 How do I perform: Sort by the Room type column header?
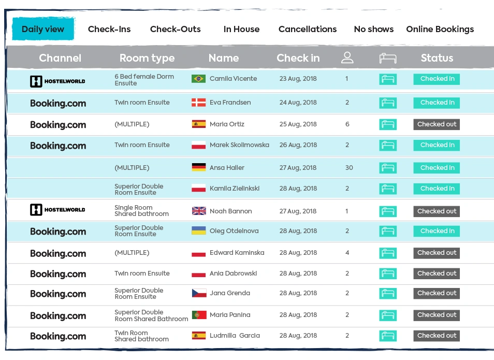[147, 59]
